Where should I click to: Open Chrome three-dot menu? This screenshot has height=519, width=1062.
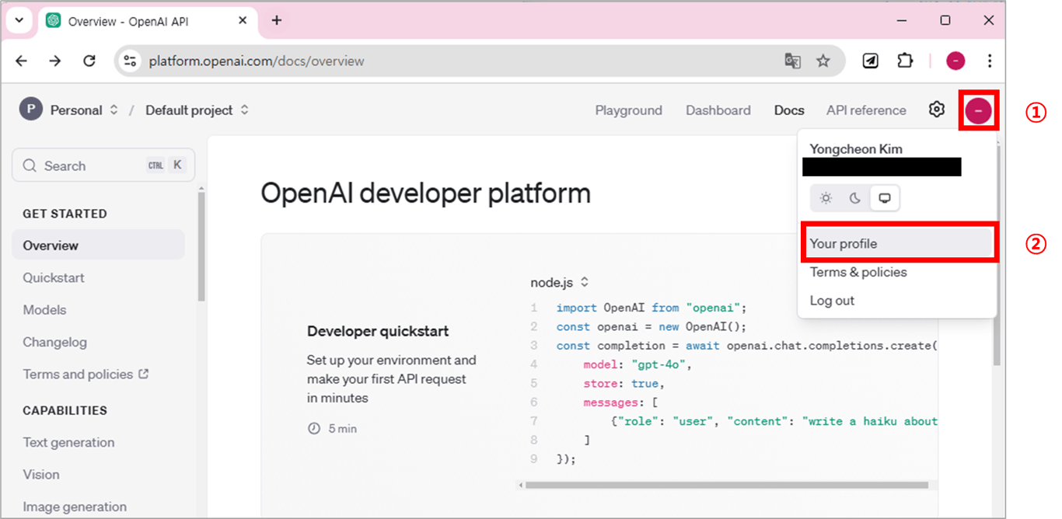pos(990,61)
